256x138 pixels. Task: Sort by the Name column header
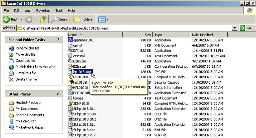95,35
